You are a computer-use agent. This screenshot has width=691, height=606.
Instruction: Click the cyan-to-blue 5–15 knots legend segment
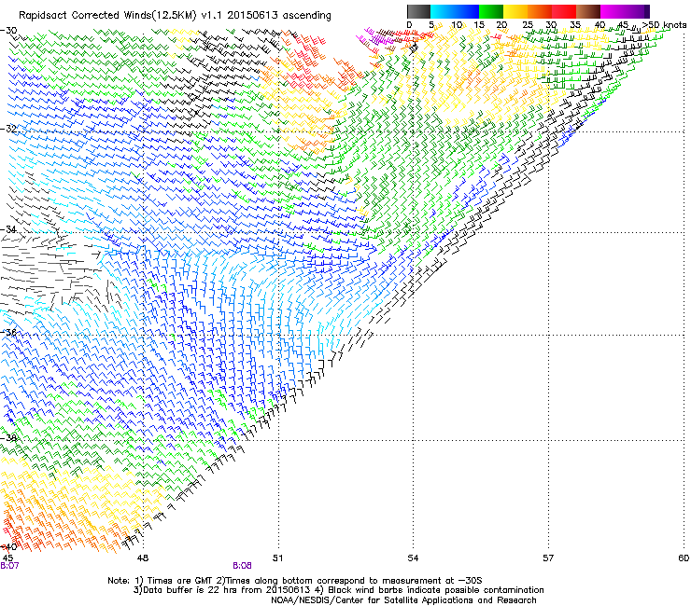pos(455,11)
